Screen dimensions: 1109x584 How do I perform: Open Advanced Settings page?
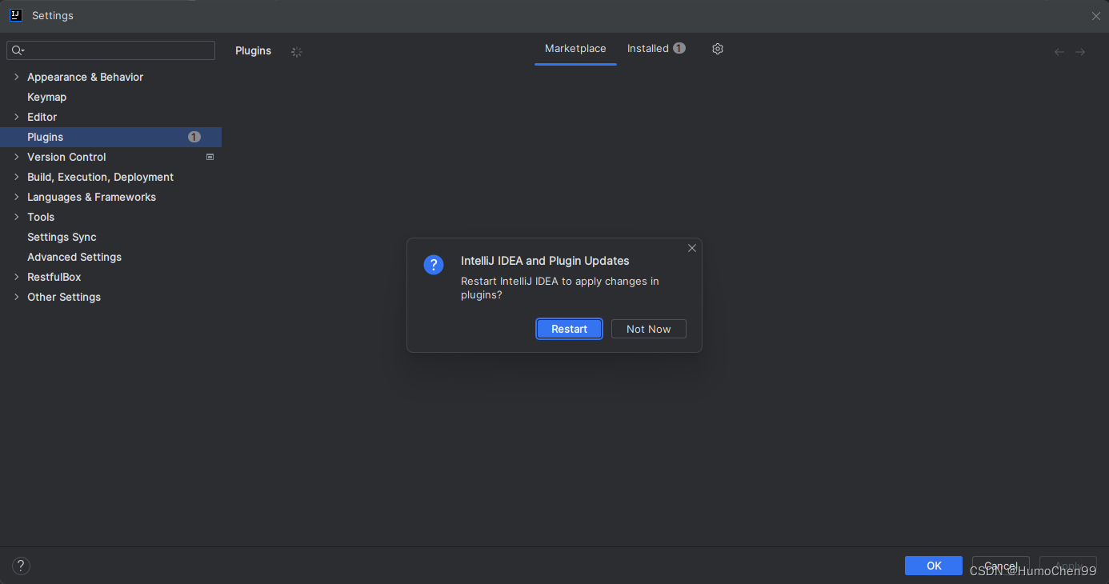(x=74, y=257)
